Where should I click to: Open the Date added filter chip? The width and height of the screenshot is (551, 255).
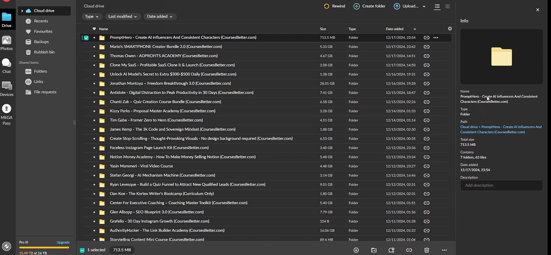[160, 17]
